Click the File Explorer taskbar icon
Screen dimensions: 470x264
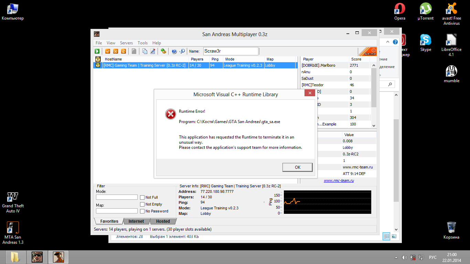(15, 257)
